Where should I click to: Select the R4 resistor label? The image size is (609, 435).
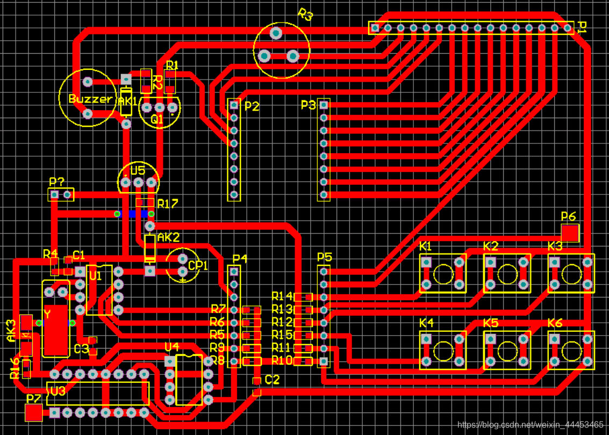pyautogui.click(x=50, y=254)
